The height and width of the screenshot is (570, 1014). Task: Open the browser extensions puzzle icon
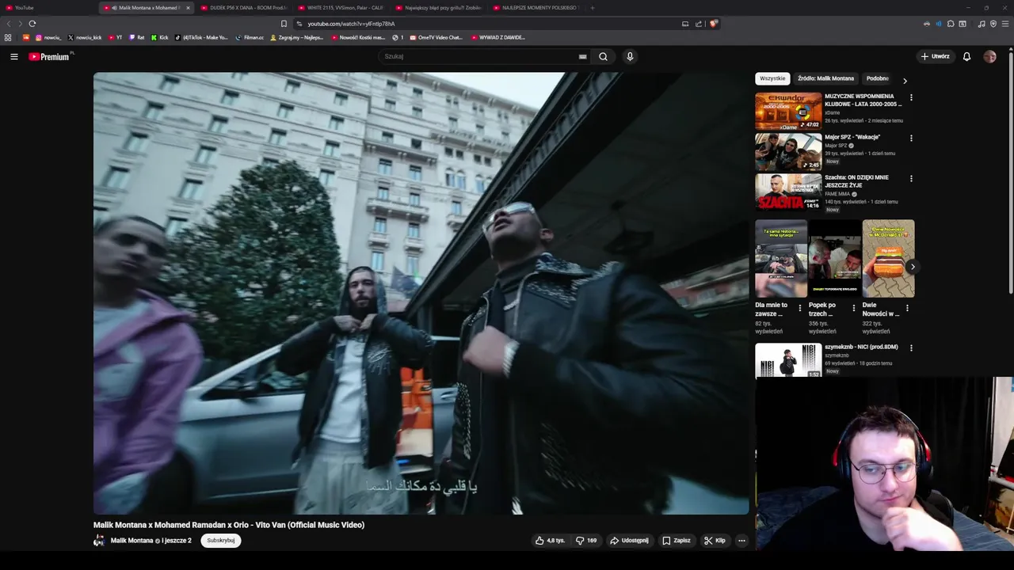951,24
